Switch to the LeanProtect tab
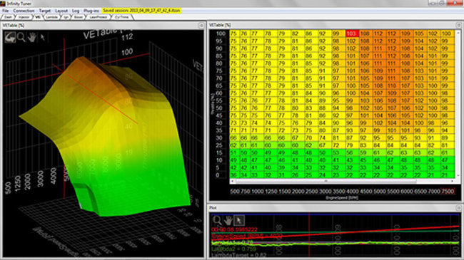The image size is (464, 260). tap(99, 17)
